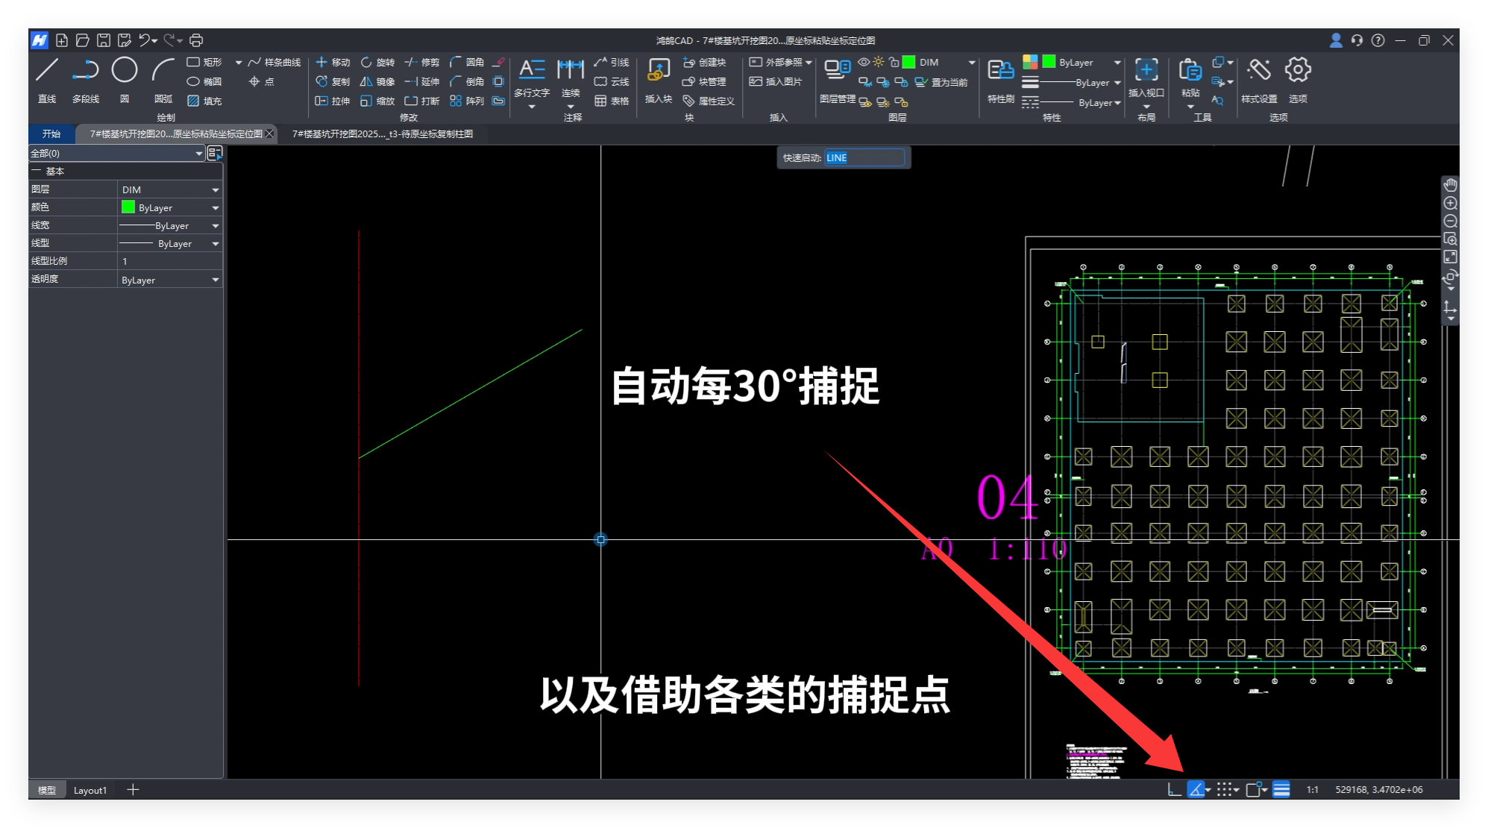
Task: Expand the 全部(0) selection dropdown
Action: click(198, 154)
